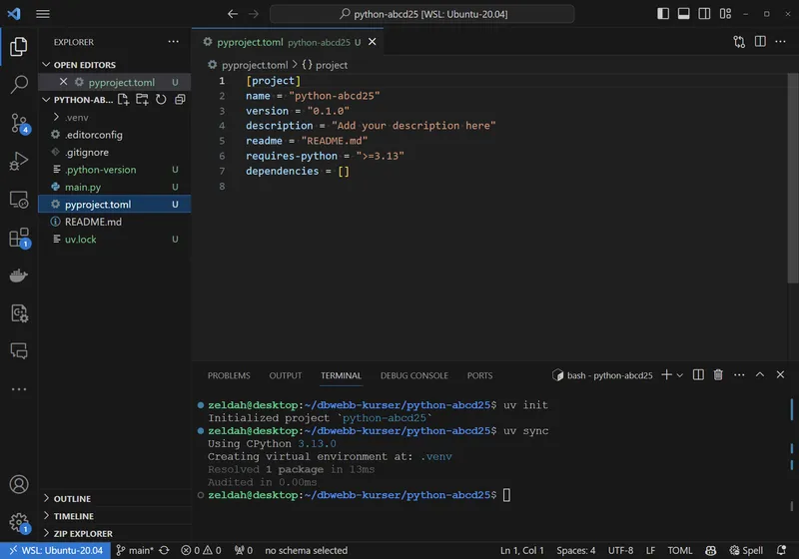This screenshot has height=559, width=799.
Task: Open terminal panel more actions
Action: 739,375
